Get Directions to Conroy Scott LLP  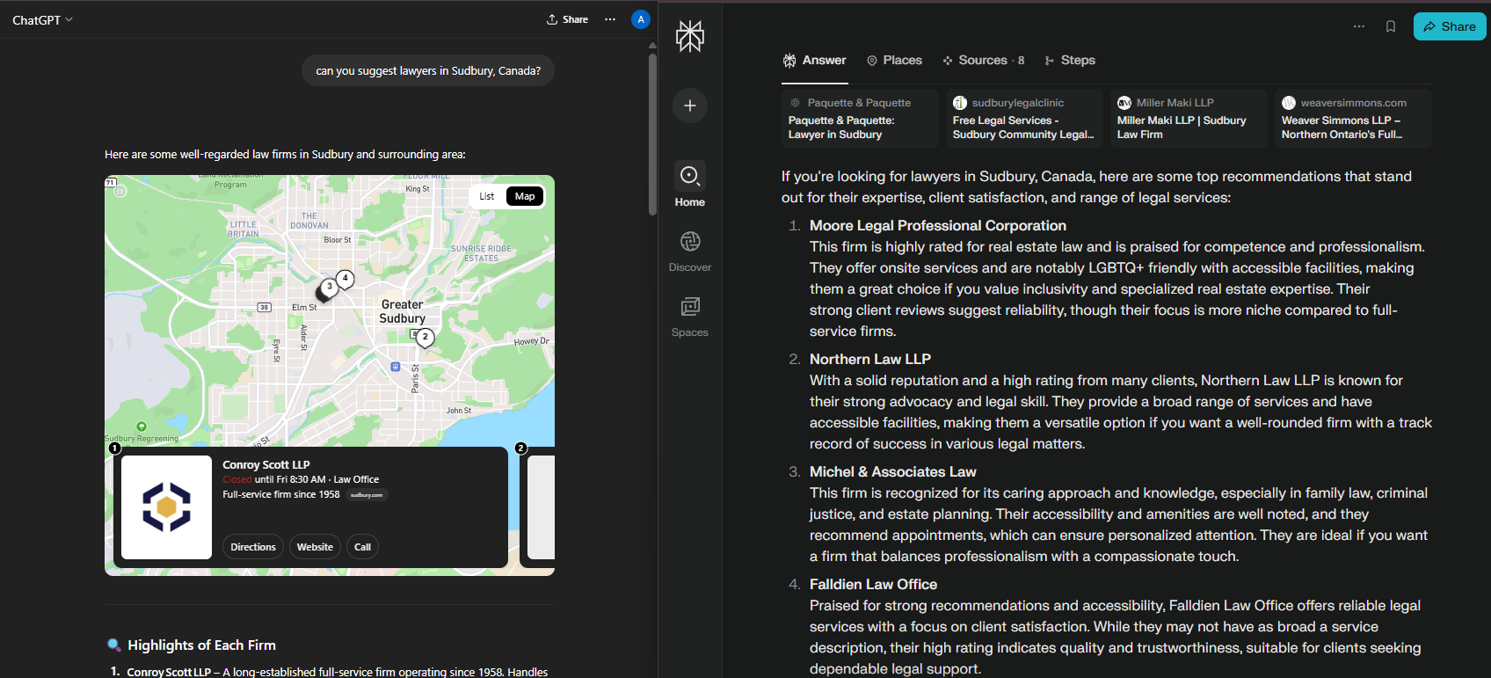pos(253,547)
